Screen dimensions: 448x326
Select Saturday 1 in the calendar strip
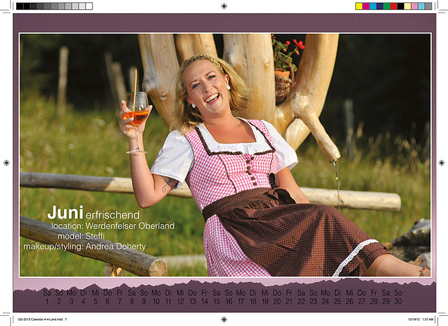[x=47, y=297]
